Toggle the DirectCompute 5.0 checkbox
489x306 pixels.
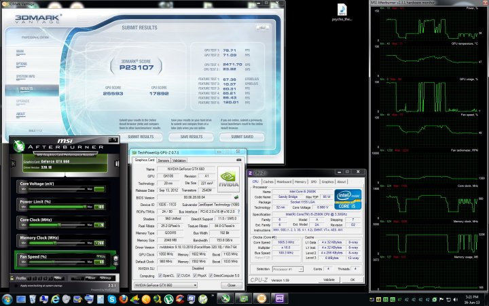[x=211, y=275]
